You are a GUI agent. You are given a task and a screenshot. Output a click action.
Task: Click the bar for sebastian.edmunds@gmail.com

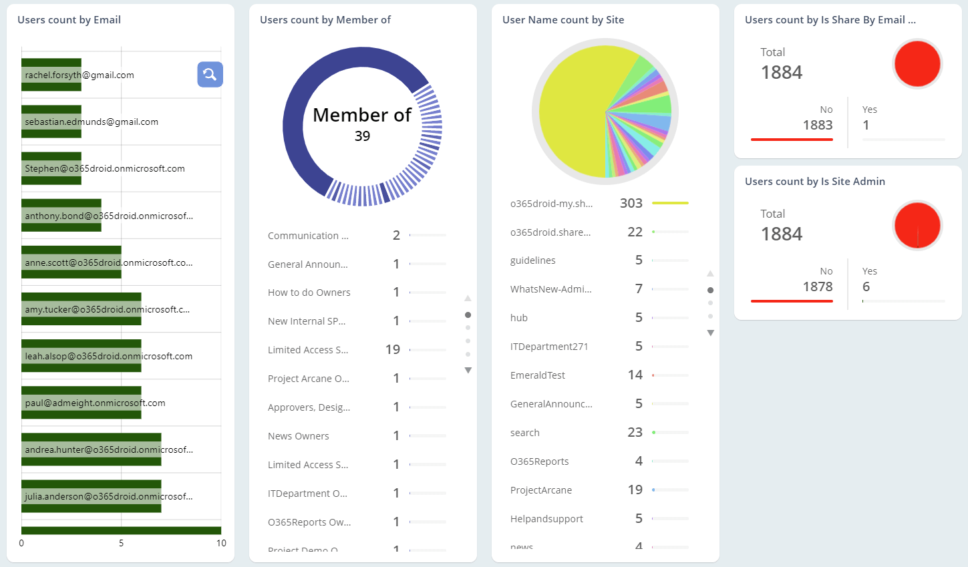tap(51, 122)
